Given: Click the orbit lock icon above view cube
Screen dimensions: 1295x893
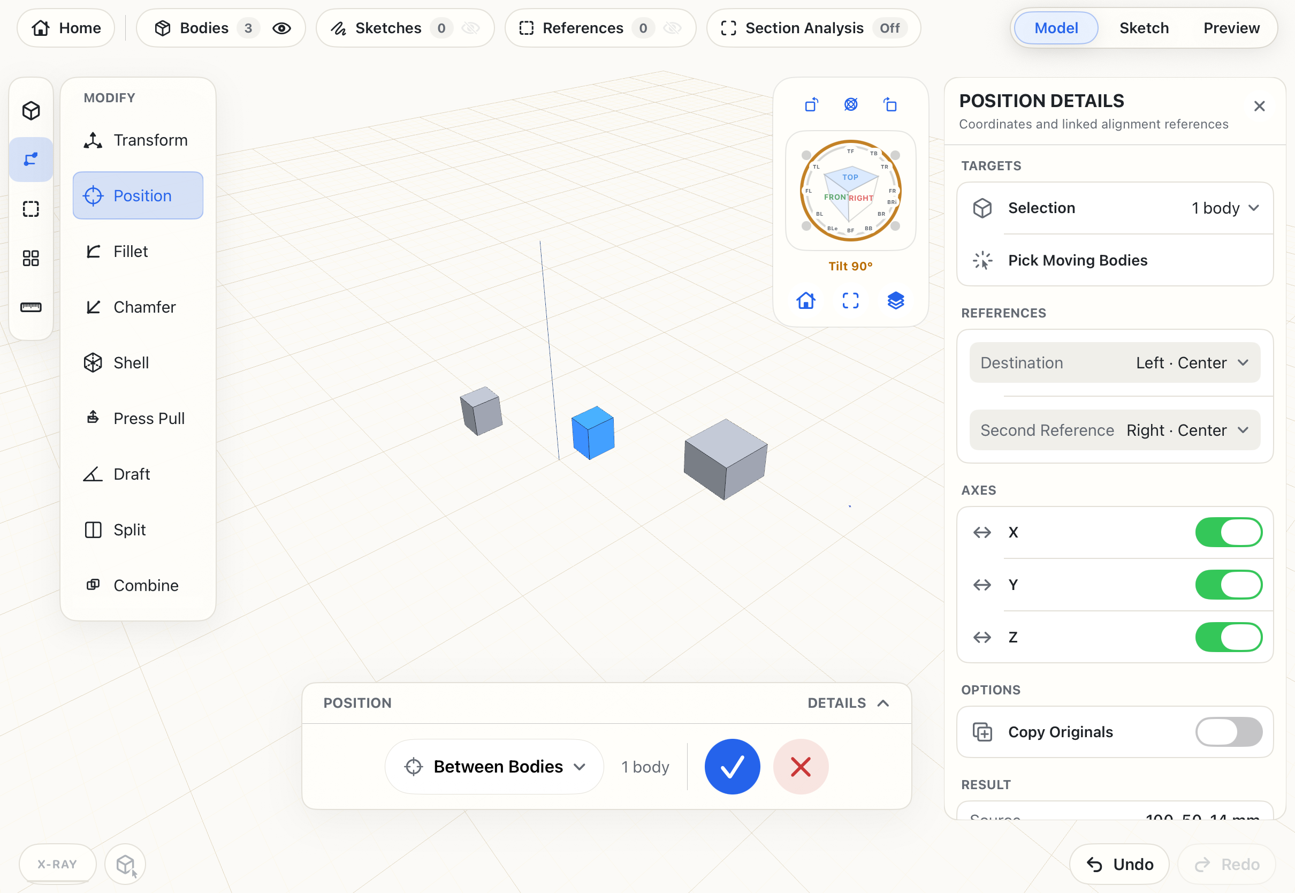Looking at the screenshot, I should click(850, 104).
